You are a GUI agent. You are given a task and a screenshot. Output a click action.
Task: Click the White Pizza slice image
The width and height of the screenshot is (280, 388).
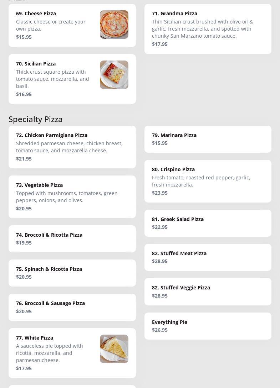point(114,349)
